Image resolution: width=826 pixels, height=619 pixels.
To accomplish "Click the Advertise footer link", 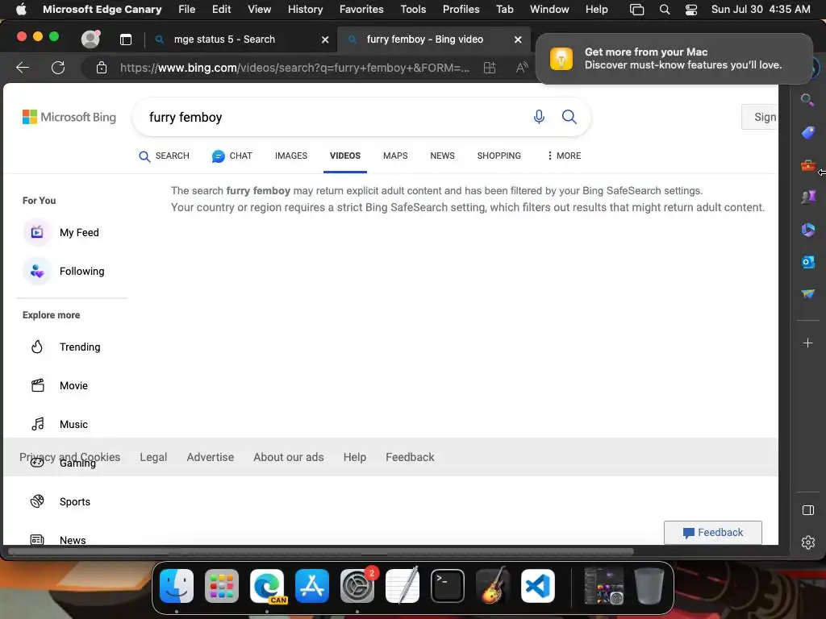I will pos(211,457).
